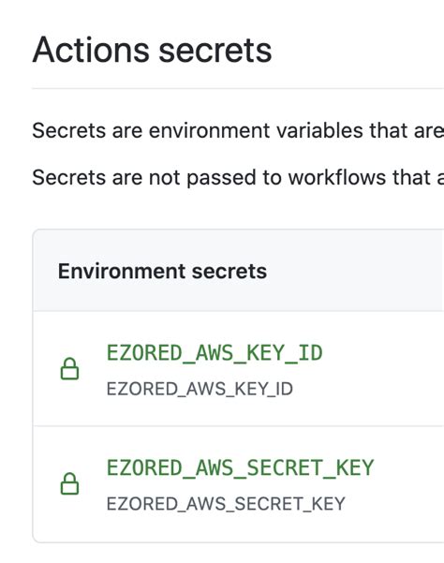Click the 'Secrets are environment variables' description line

click(x=238, y=130)
